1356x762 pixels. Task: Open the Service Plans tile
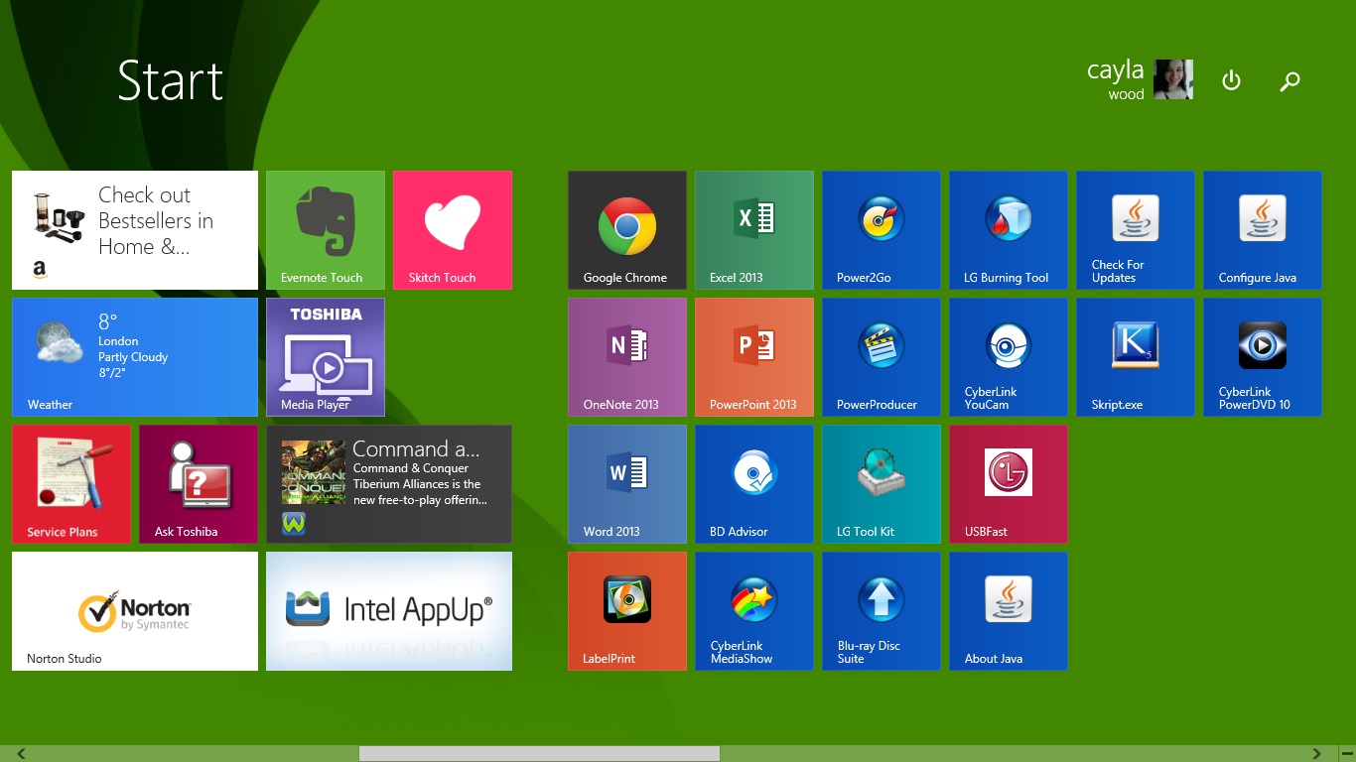coord(71,484)
